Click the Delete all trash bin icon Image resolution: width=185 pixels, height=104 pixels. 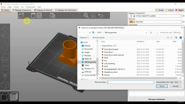[33, 15]
